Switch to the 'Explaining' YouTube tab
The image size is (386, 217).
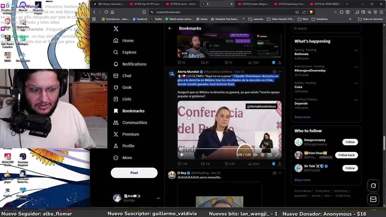(289, 4)
